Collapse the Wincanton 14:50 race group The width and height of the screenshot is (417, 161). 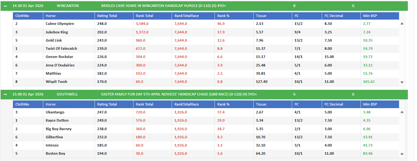[x=5, y=6]
